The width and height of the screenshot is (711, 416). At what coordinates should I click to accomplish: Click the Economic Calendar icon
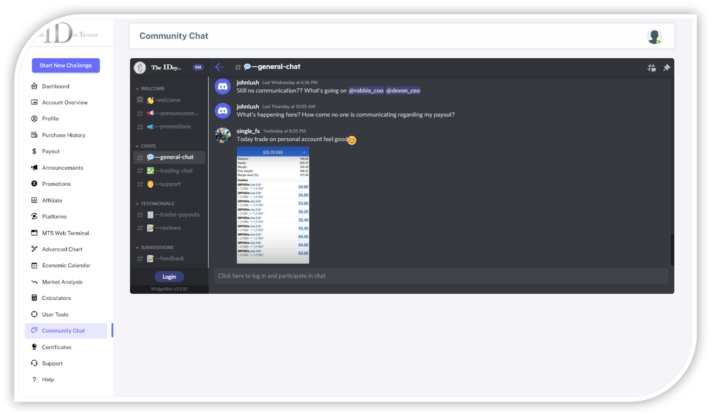(x=34, y=265)
